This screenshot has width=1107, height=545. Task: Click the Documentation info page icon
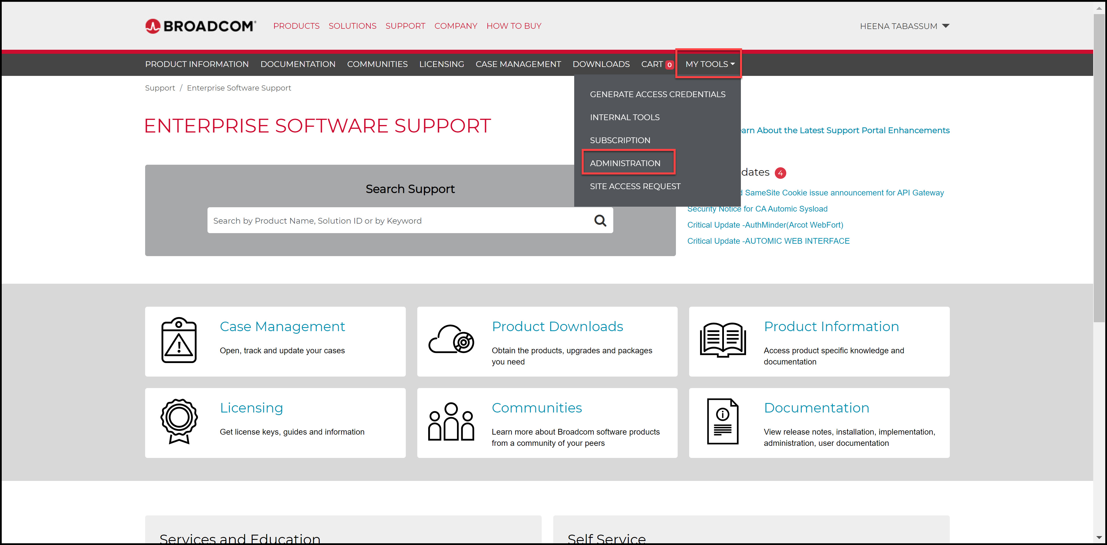point(723,421)
